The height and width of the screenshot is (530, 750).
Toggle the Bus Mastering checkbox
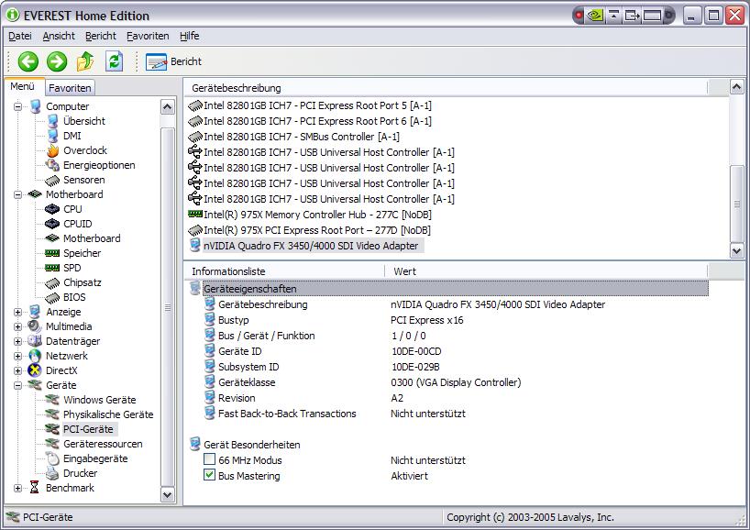click(209, 475)
